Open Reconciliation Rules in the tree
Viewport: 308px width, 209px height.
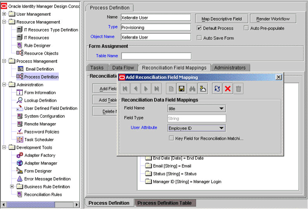pyautogui.click(x=39, y=195)
